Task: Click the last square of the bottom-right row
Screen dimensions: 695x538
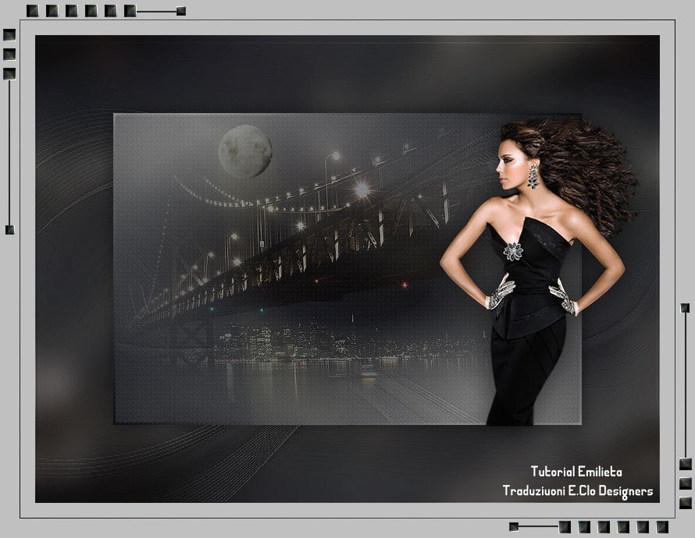Action: (x=662, y=527)
